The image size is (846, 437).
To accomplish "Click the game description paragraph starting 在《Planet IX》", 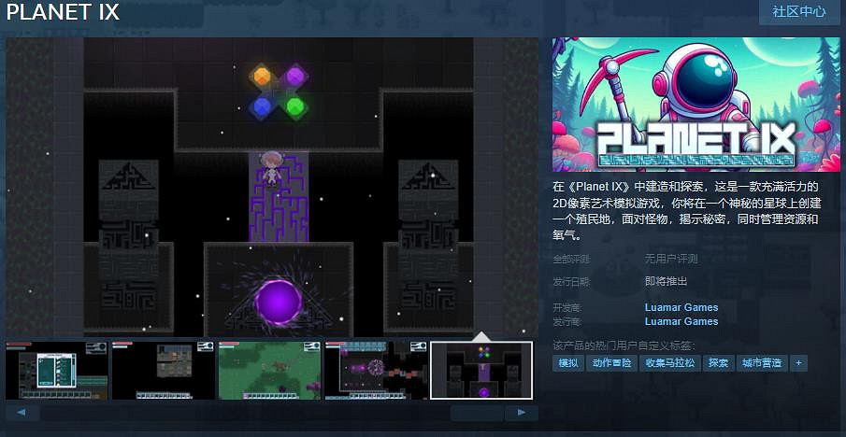I will (x=686, y=211).
